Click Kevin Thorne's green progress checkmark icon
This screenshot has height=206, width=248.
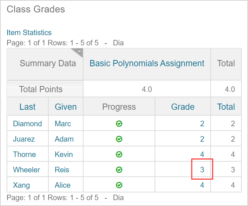click(119, 154)
